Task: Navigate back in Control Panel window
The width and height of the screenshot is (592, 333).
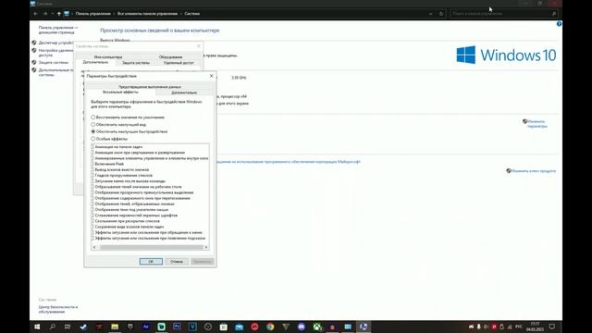Action: click(x=36, y=14)
